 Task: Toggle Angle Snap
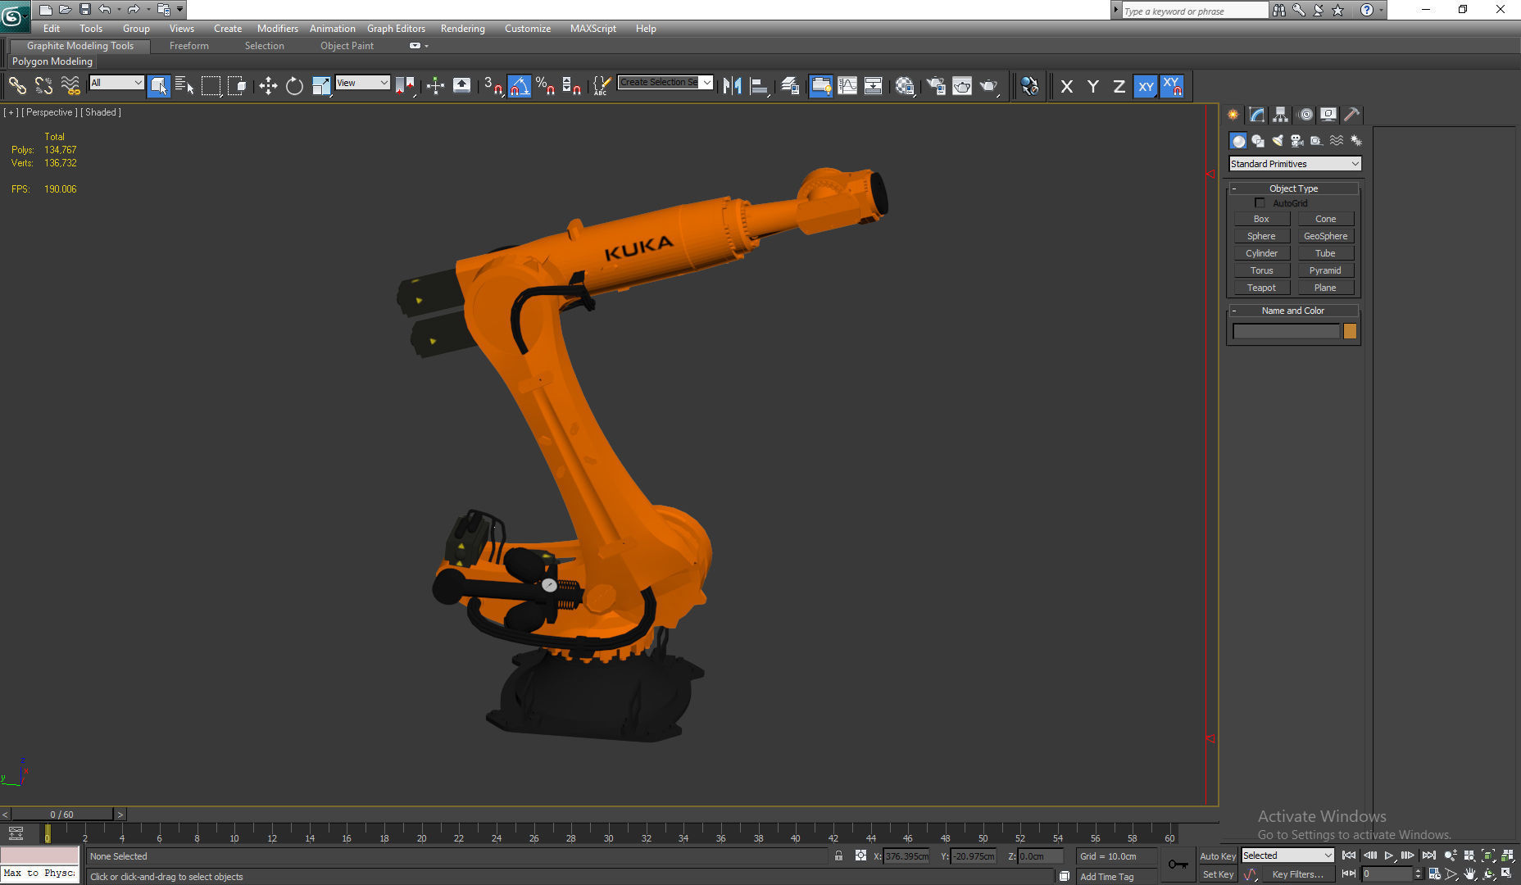click(x=520, y=85)
